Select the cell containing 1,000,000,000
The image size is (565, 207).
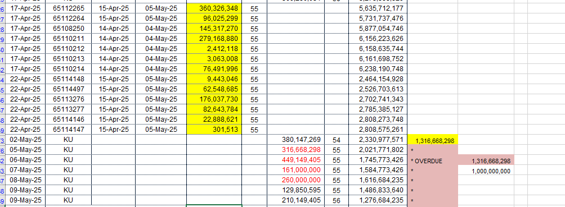(486, 169)
